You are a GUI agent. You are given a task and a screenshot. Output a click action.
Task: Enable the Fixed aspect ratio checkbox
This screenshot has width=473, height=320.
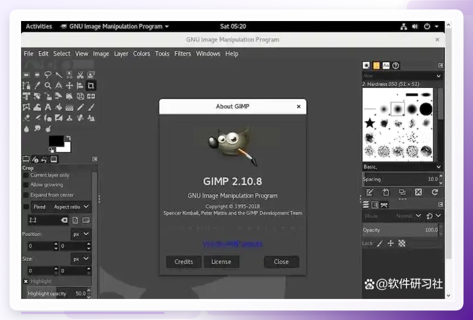[26, 207]
